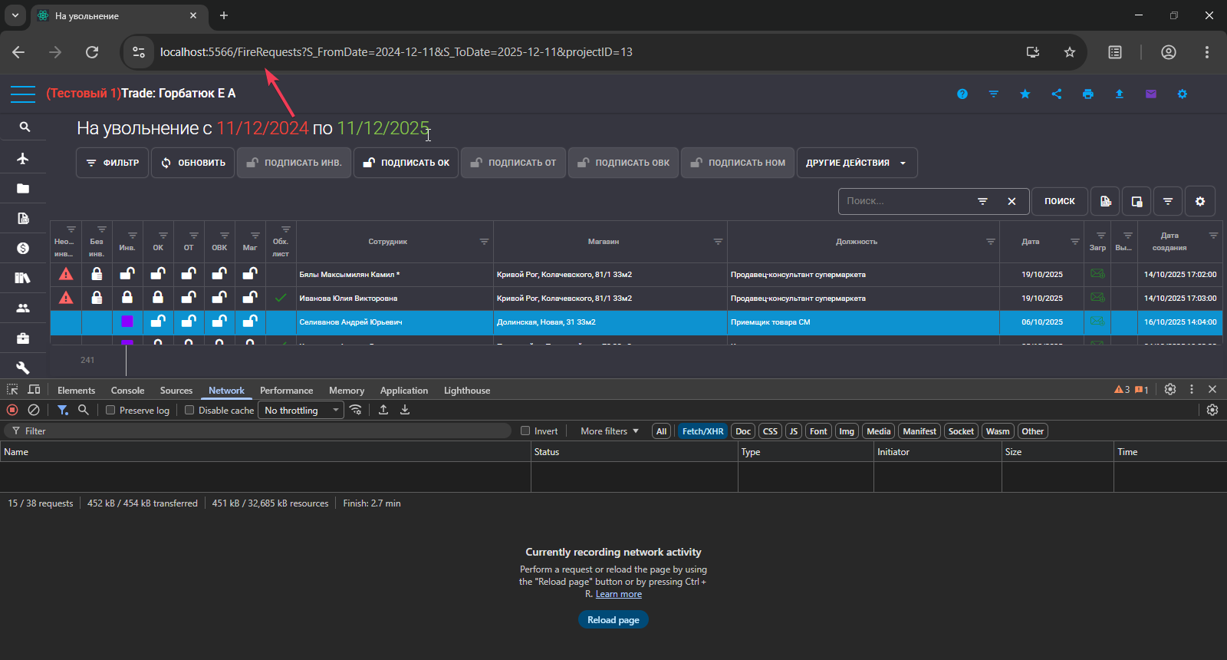Open the dollar coin section in the sidebar
This screenshot has height=660, width=1227.
click(x=23, y=248)
